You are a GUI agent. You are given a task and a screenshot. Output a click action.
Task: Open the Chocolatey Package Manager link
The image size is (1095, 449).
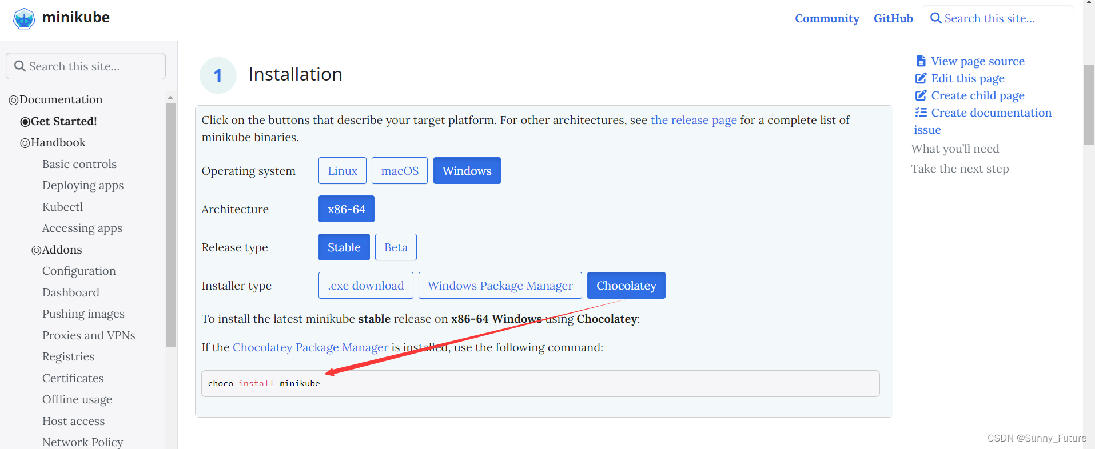tap(310, 347)
